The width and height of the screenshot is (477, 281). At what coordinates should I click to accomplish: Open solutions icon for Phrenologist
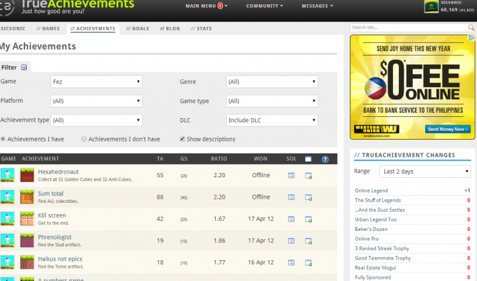(291, 241)
